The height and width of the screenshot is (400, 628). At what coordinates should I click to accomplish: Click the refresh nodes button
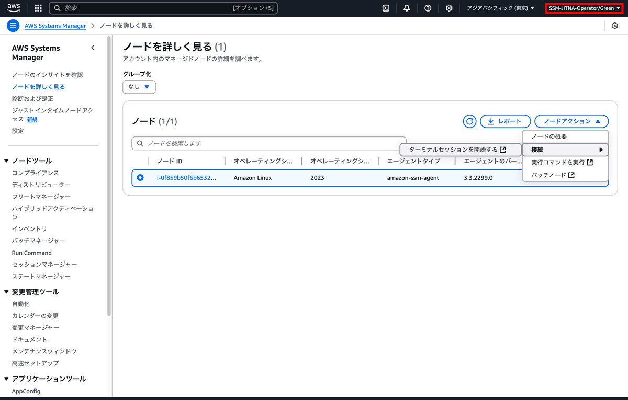point(469,121)
